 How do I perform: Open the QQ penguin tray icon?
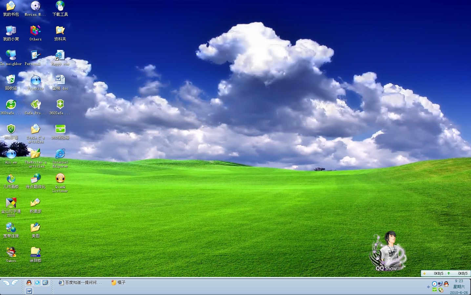coord(446,284)
